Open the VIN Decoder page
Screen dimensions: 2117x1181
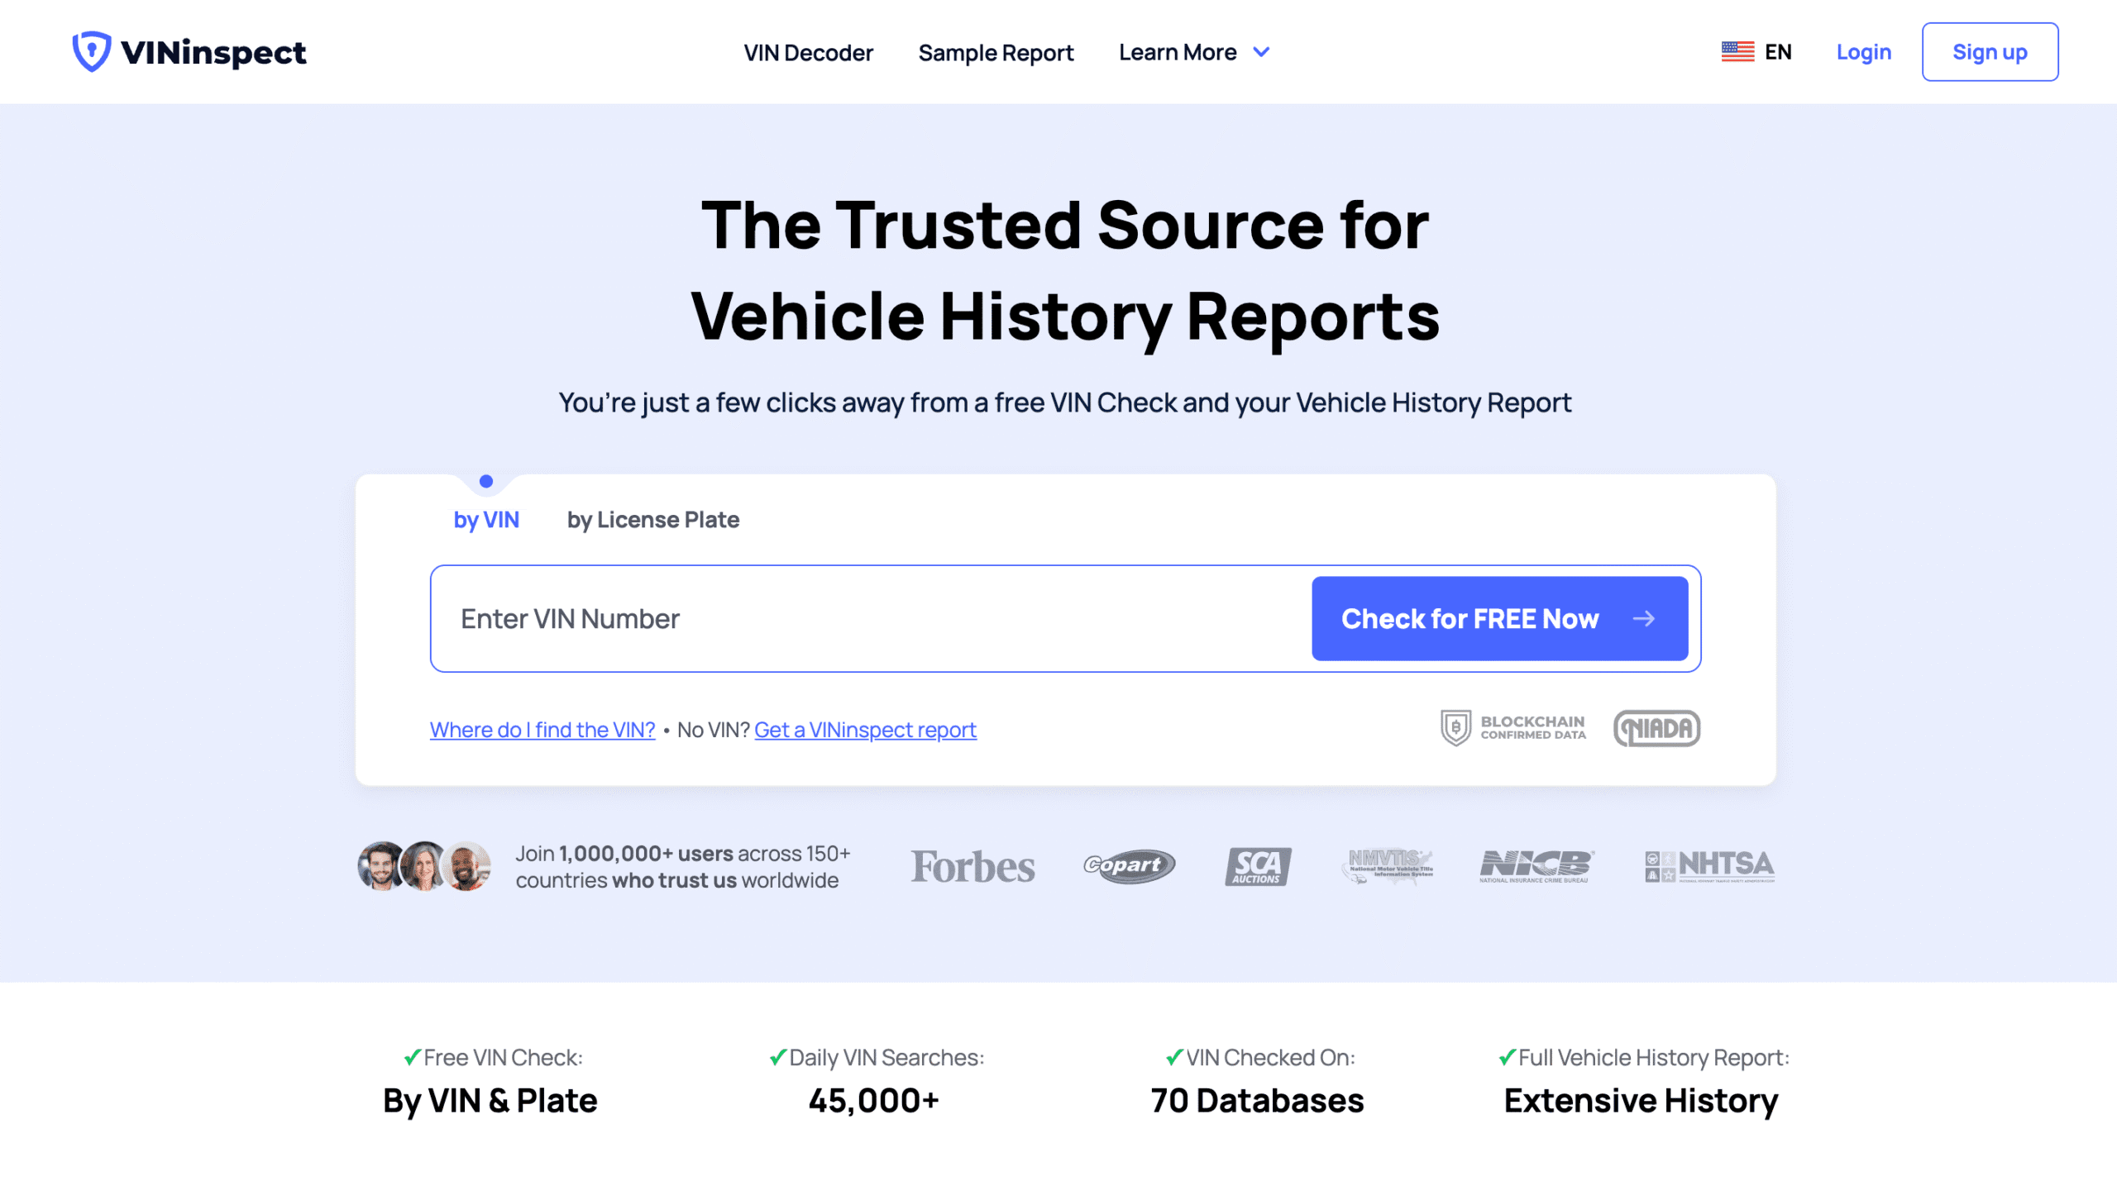809,52
